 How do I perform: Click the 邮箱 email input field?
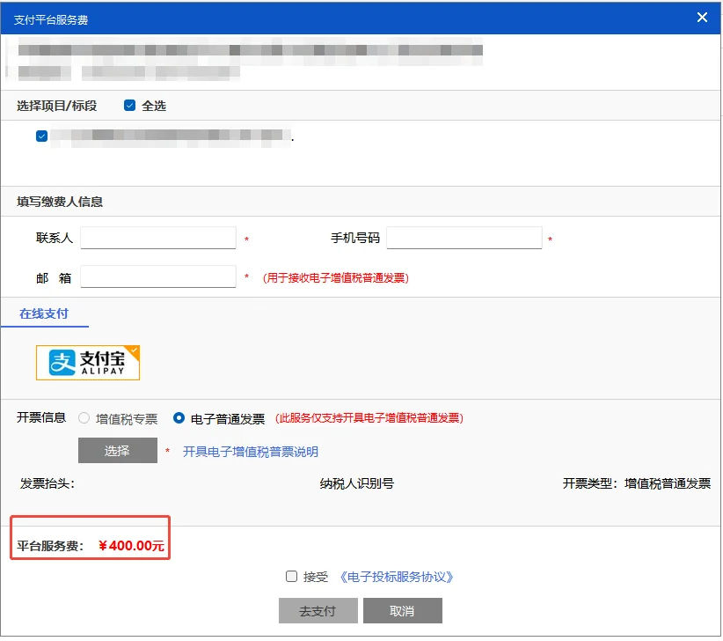158,276
